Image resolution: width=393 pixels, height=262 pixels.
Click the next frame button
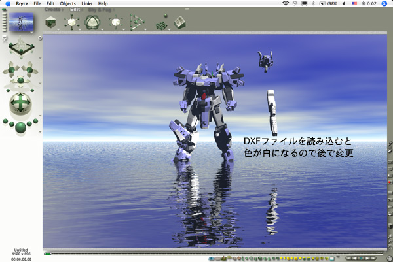pos(367,258)
